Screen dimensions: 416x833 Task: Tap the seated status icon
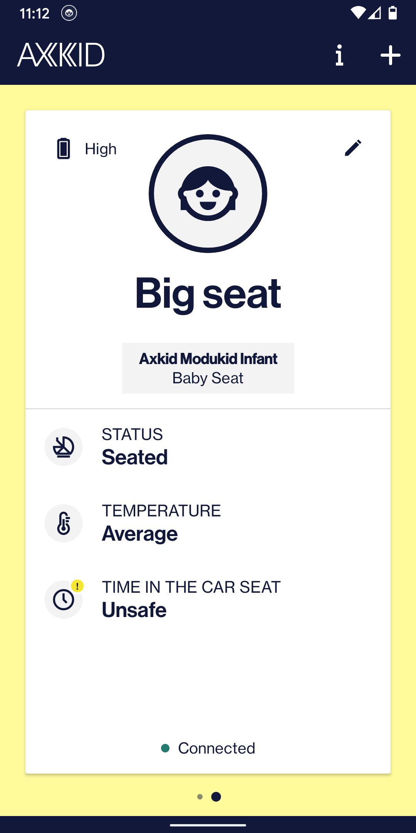[x=64, y=447]
